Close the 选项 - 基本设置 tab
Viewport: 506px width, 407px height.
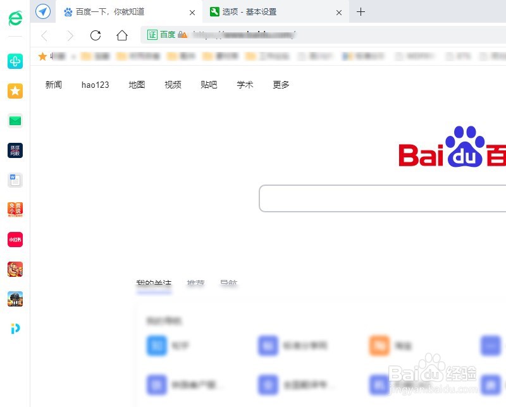pos(339,13)
